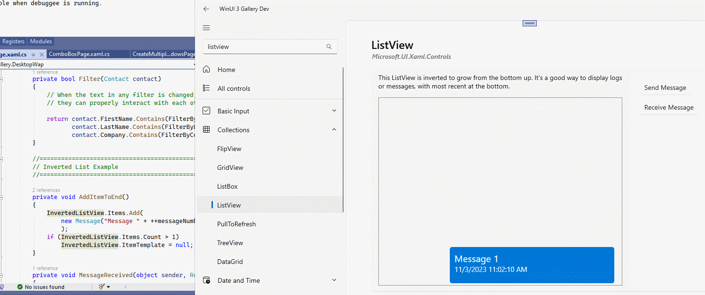This screenshot has height=295, width=705.
Task: Click the green No issues found checkmark
Action: 20,287
